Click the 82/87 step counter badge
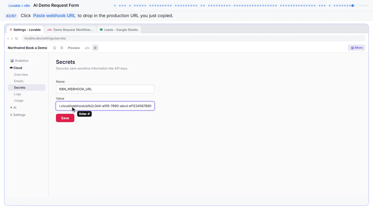 click(x=11, y=16)
